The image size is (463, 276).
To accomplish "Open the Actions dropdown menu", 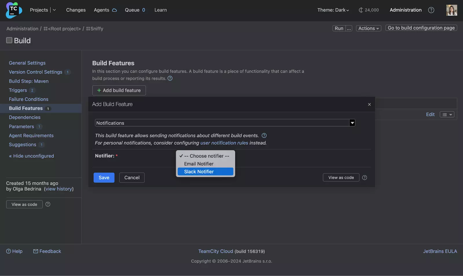I will coord(368,28).
